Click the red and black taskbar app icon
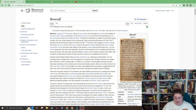The width and height of the screenshot is (196, 110). (x=82, y=108)
